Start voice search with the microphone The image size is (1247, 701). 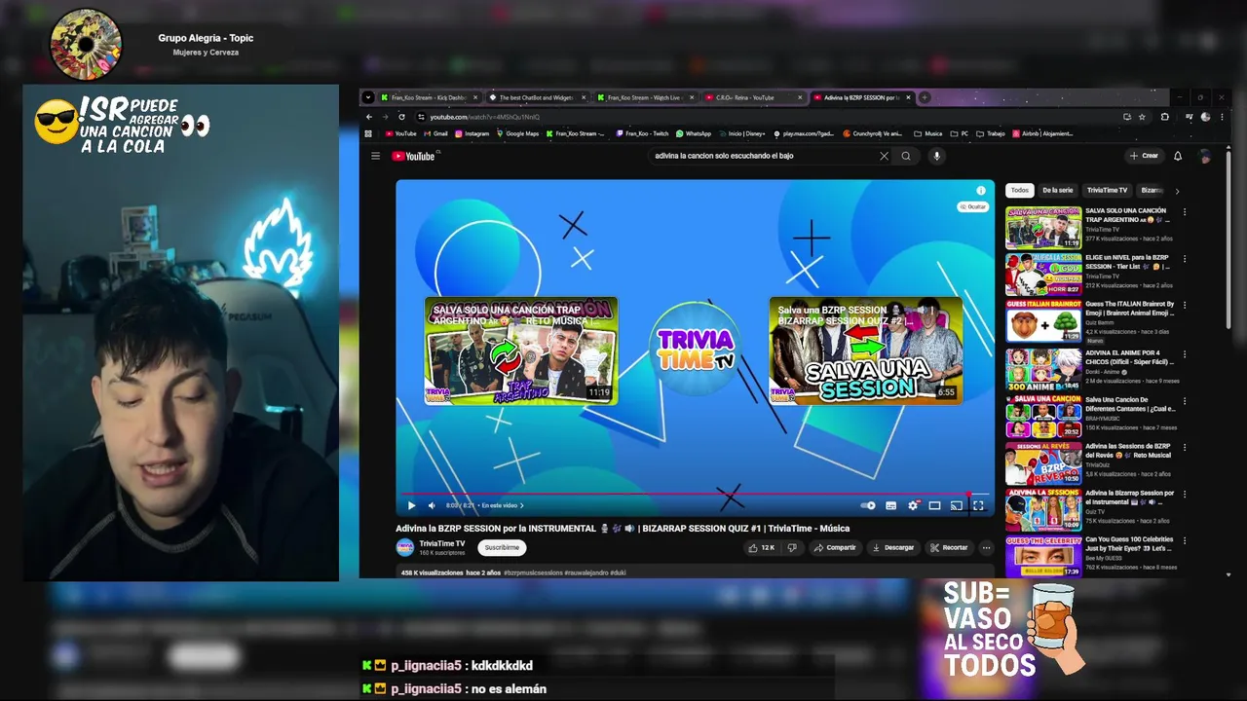(936, 156)
